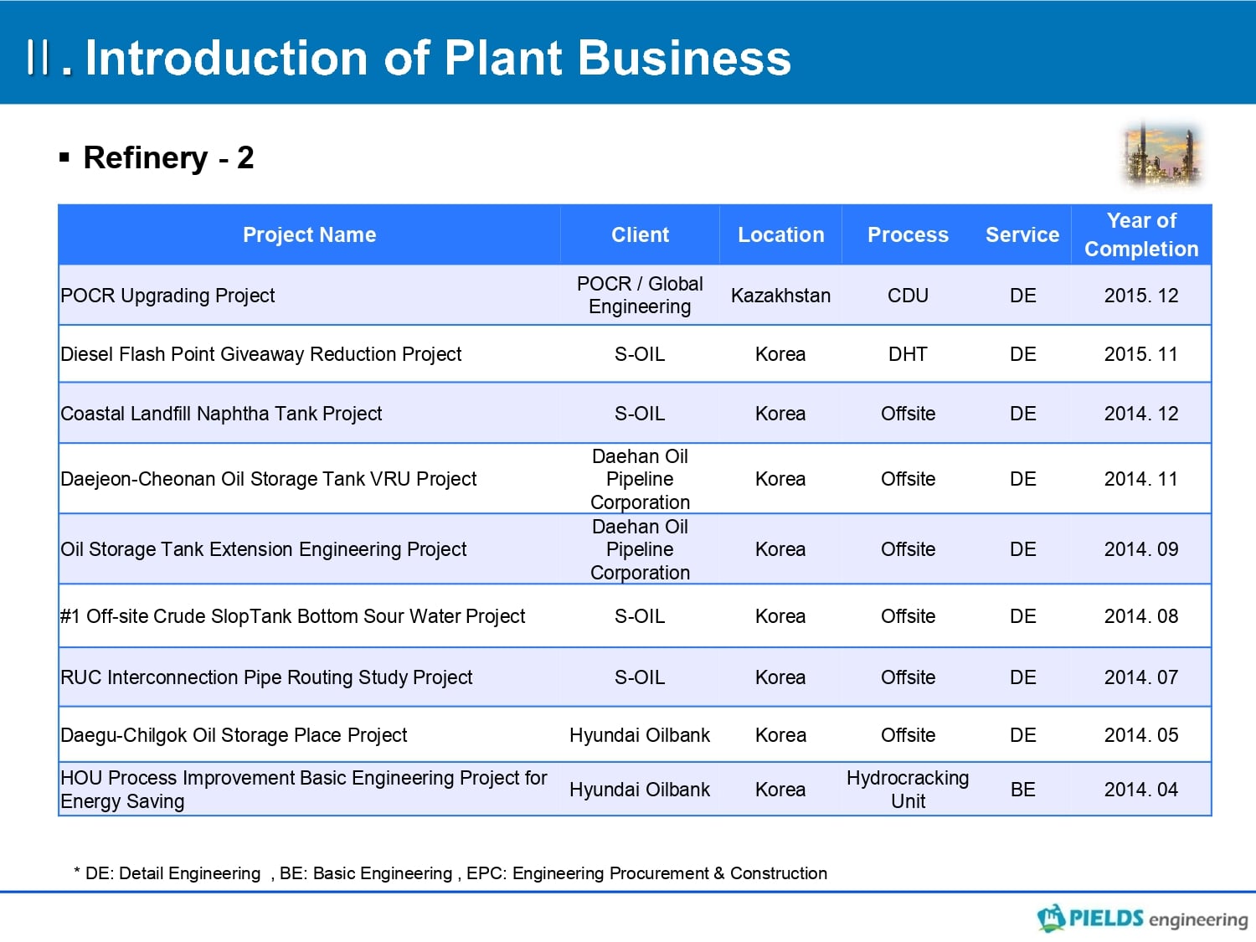This screenshot has height=942, width=1256.
Task: Click the 'Kazakhstan' location cell
Action: [x=780, y=296]
